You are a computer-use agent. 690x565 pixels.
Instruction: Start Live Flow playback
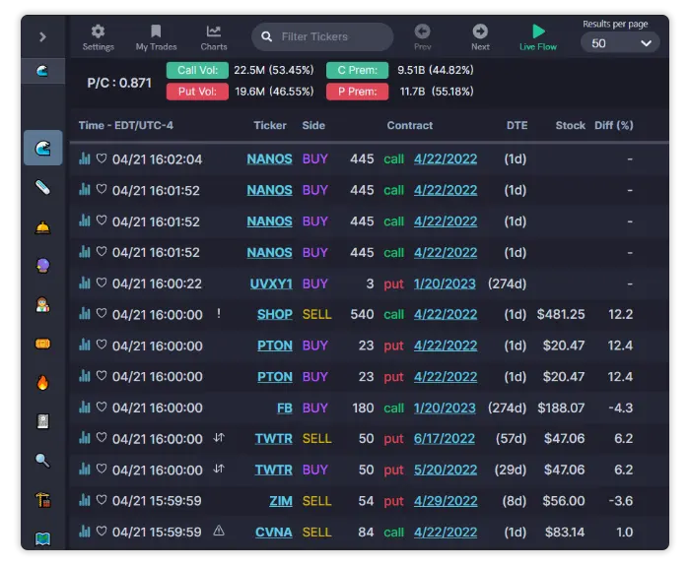(x=538, y=37)
